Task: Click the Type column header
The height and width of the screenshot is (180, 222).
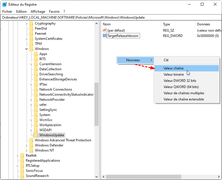Action: pos(178,24)
